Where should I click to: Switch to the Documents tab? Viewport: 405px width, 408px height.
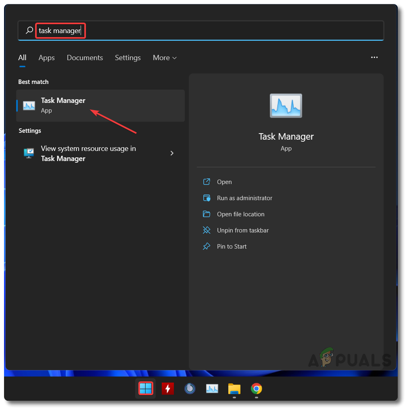[x=85, y=57]
